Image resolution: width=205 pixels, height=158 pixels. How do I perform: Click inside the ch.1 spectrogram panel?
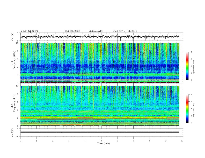(x=100, y=63)
